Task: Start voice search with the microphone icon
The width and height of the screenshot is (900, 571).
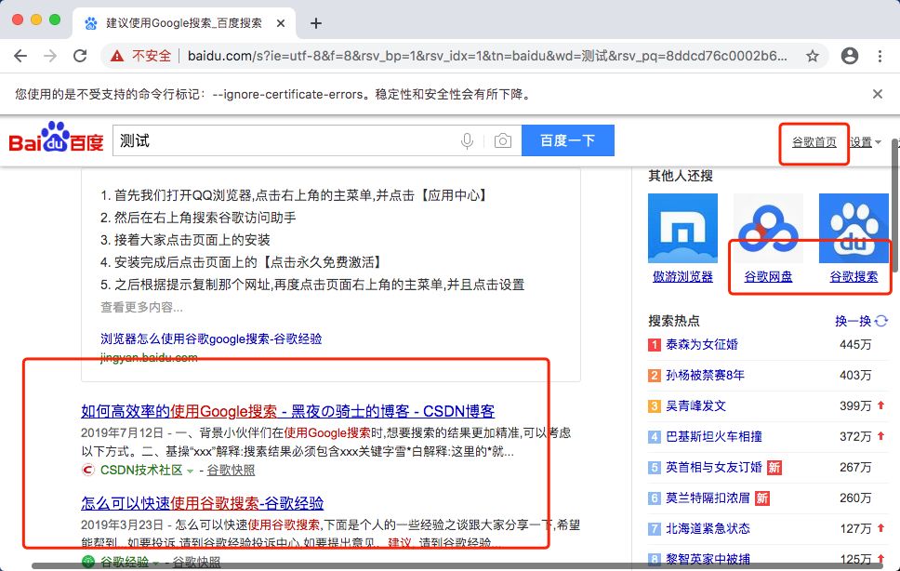Action: click(468, 140)
